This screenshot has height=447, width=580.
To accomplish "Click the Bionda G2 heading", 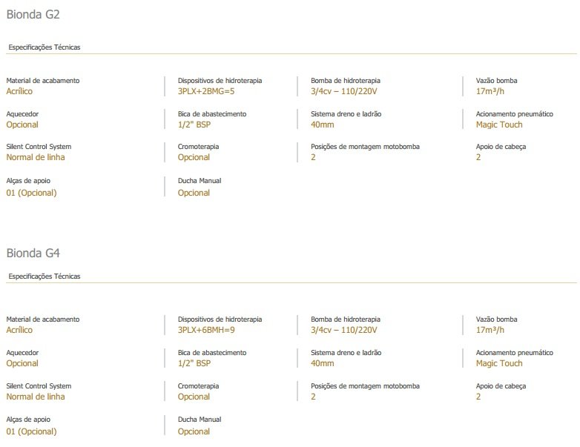I will (x=33, y=14).
